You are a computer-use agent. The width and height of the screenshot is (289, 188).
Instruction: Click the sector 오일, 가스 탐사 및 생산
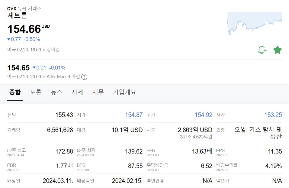[258, 133]
